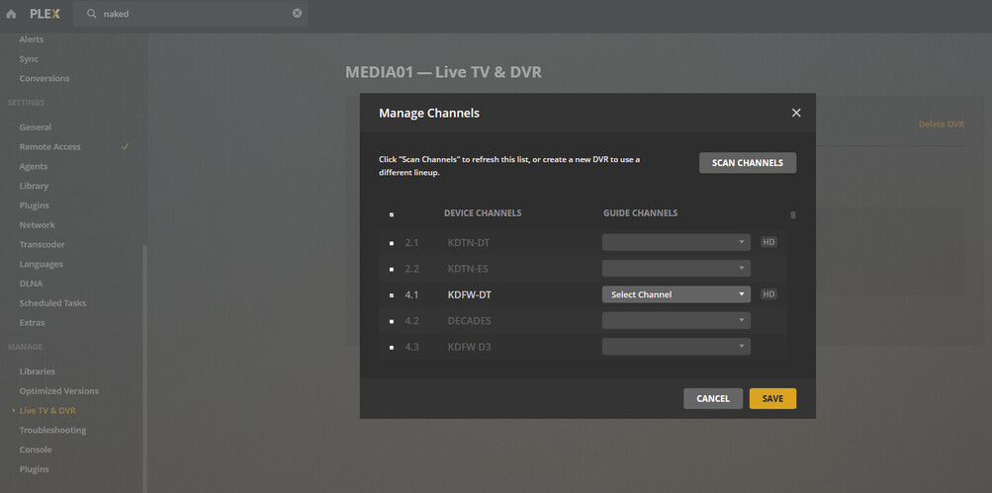Click the HD badge for KDTN-DT
The image size is (992, 493).
(x=768, y=242)
